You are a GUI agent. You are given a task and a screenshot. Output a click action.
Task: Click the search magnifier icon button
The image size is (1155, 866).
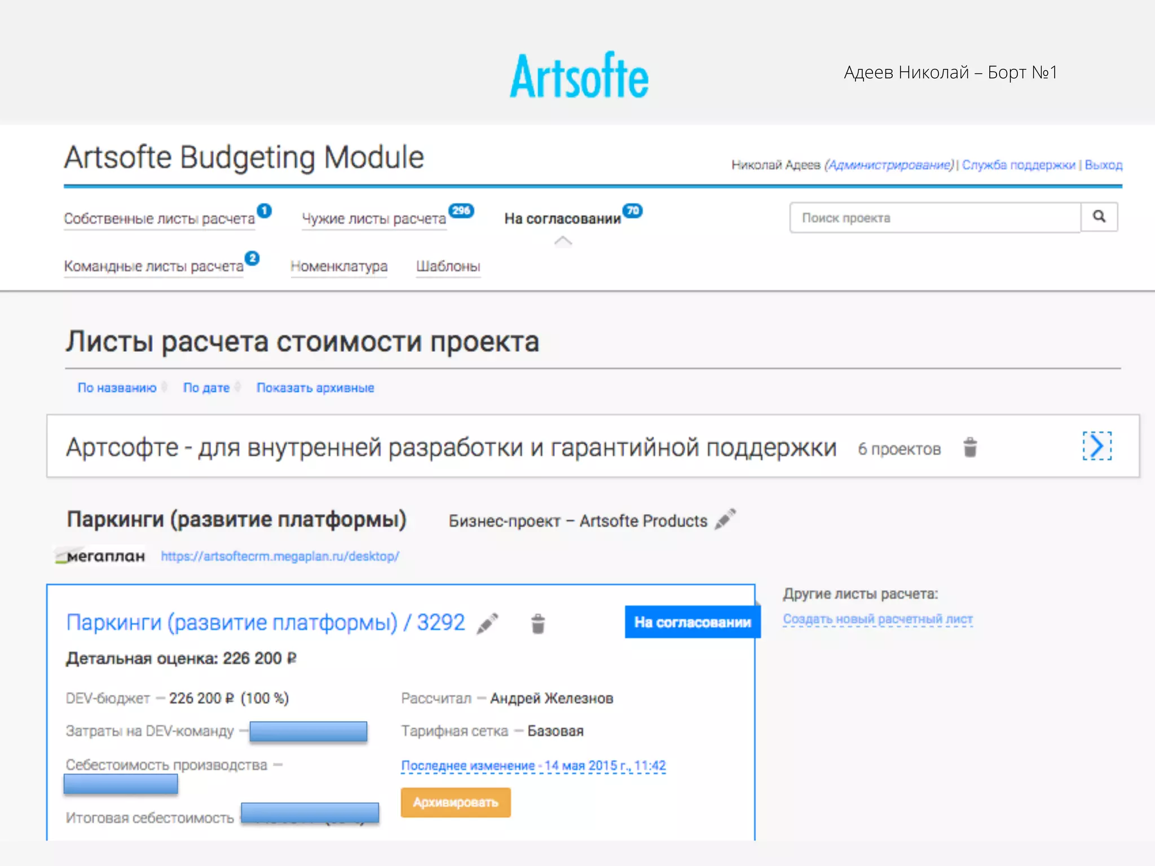[x=1099, y=217]
